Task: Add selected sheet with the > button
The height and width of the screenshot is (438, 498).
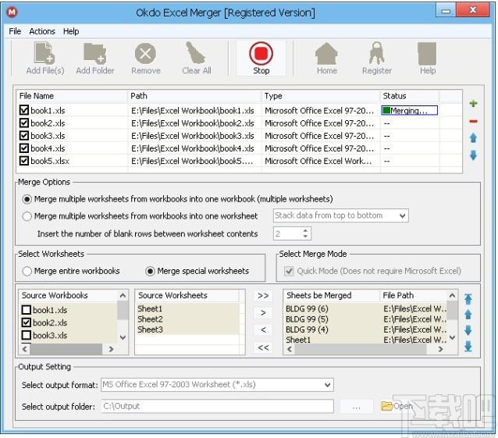Action: point(263,313)
